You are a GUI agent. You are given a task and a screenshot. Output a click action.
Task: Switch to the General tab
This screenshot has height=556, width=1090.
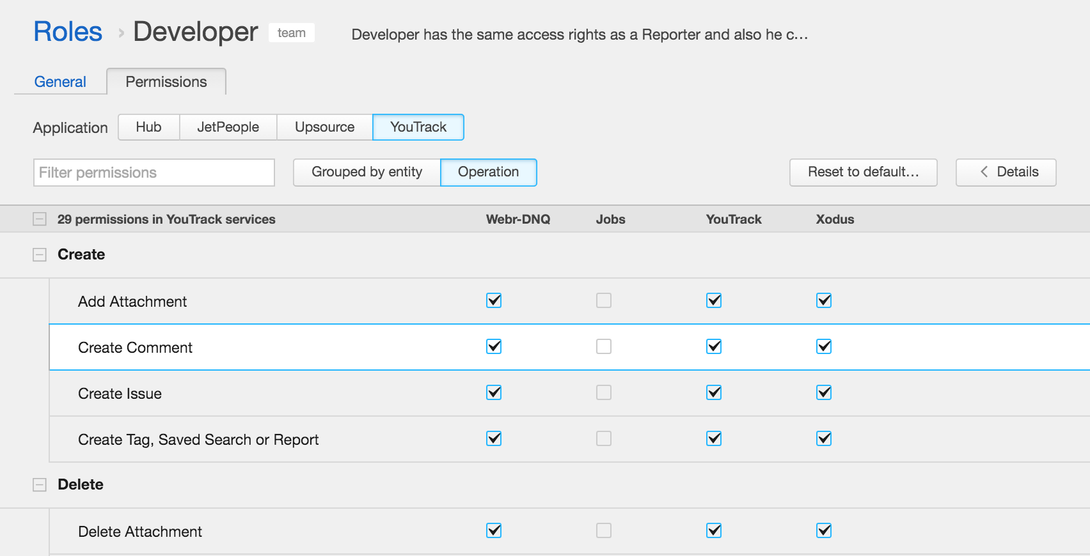point(60,82)
